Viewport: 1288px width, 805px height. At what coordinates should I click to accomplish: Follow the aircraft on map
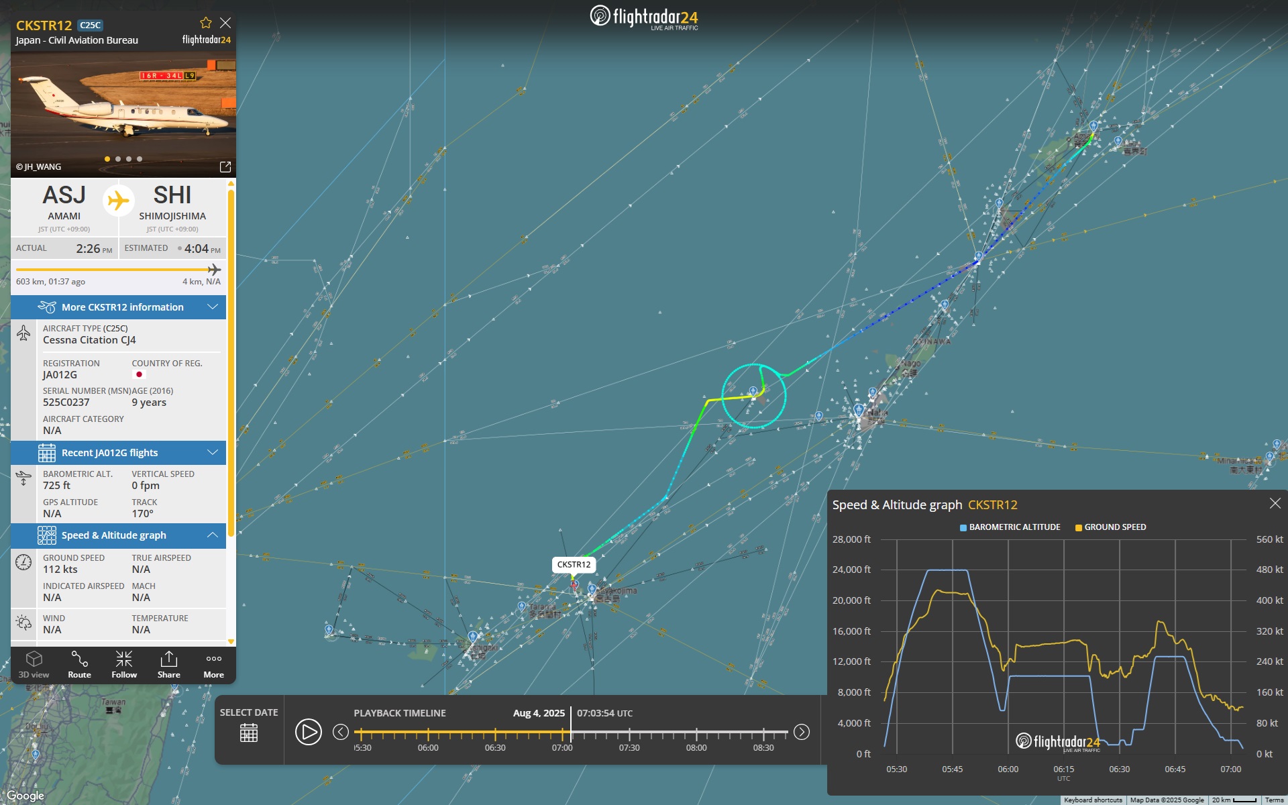[124, 664]
